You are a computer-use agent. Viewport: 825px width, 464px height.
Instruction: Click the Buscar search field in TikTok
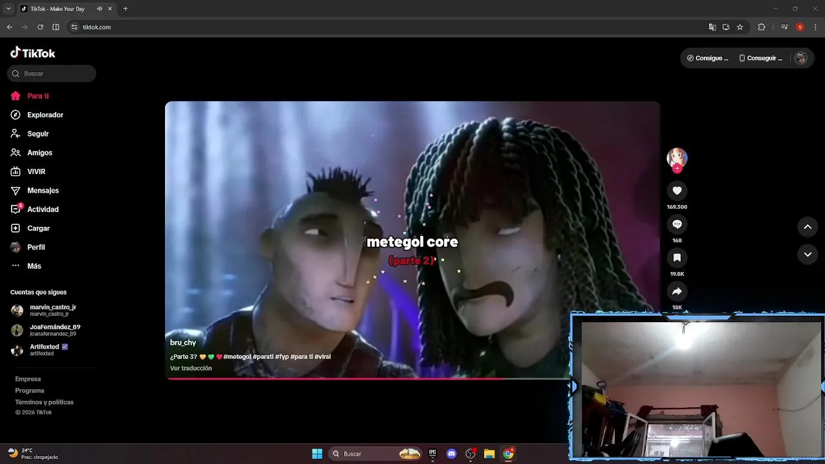point(52,73)
